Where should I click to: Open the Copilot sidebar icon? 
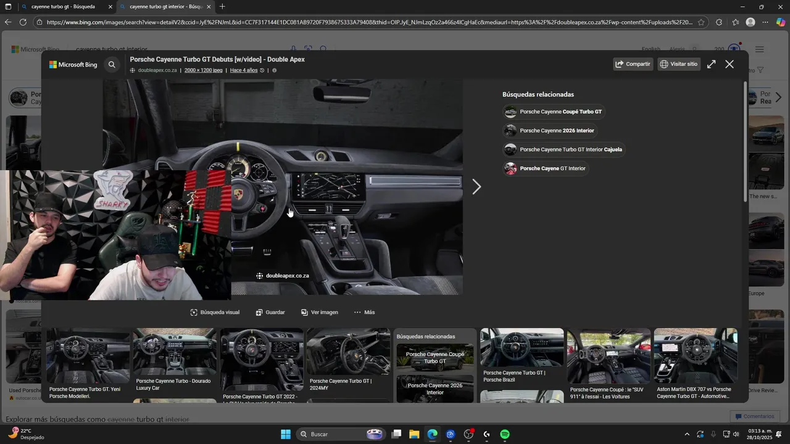(781, 22)
